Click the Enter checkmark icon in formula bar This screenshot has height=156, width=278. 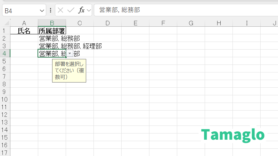[x=71, y=10]
